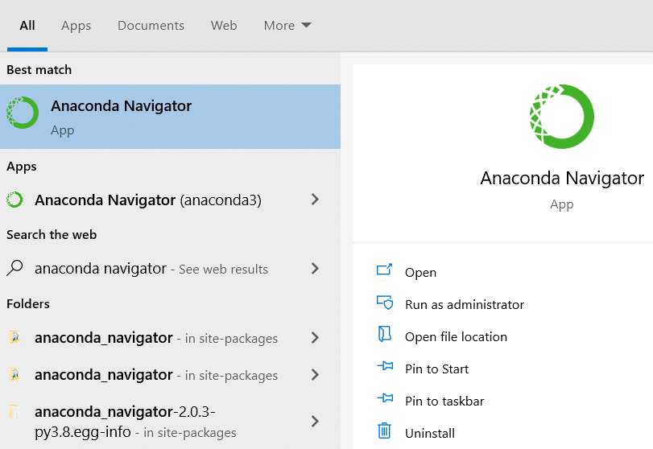
Task: Click the Uninstall trash icon
Action: point(384,430)
